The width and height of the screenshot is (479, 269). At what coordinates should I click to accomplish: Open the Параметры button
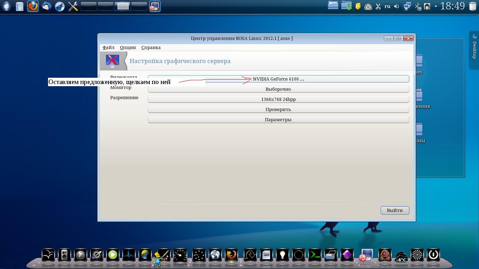tap(278, 120)
